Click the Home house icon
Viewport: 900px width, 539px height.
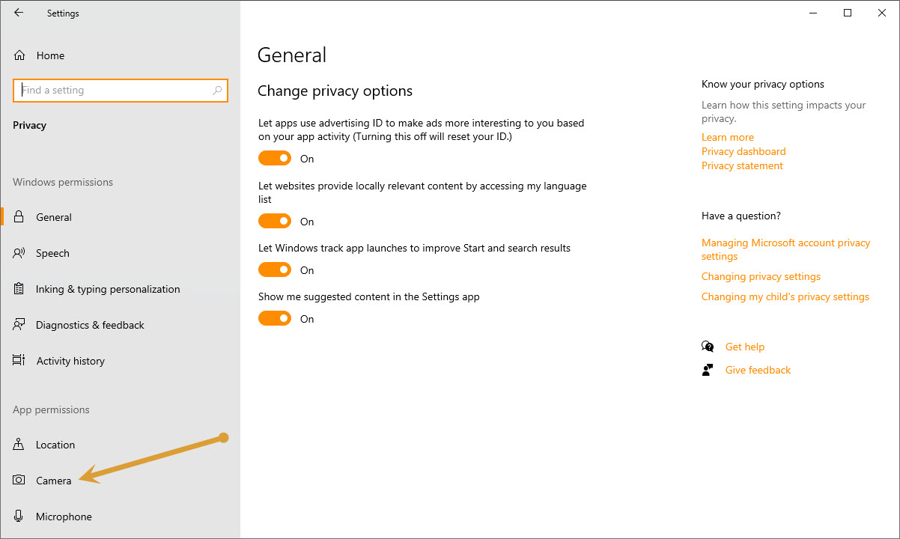pyautogui.click(x=19, y=55)
